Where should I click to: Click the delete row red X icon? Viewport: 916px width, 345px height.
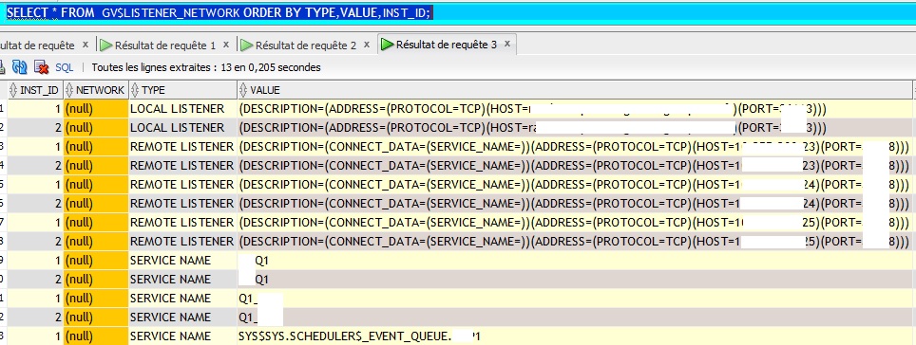click(x=41, y=67)
